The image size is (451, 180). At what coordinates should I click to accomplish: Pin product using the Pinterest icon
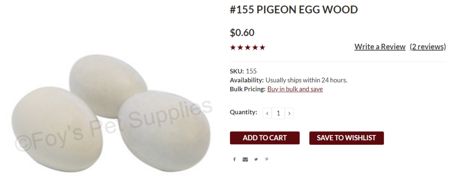coord(267,159)
